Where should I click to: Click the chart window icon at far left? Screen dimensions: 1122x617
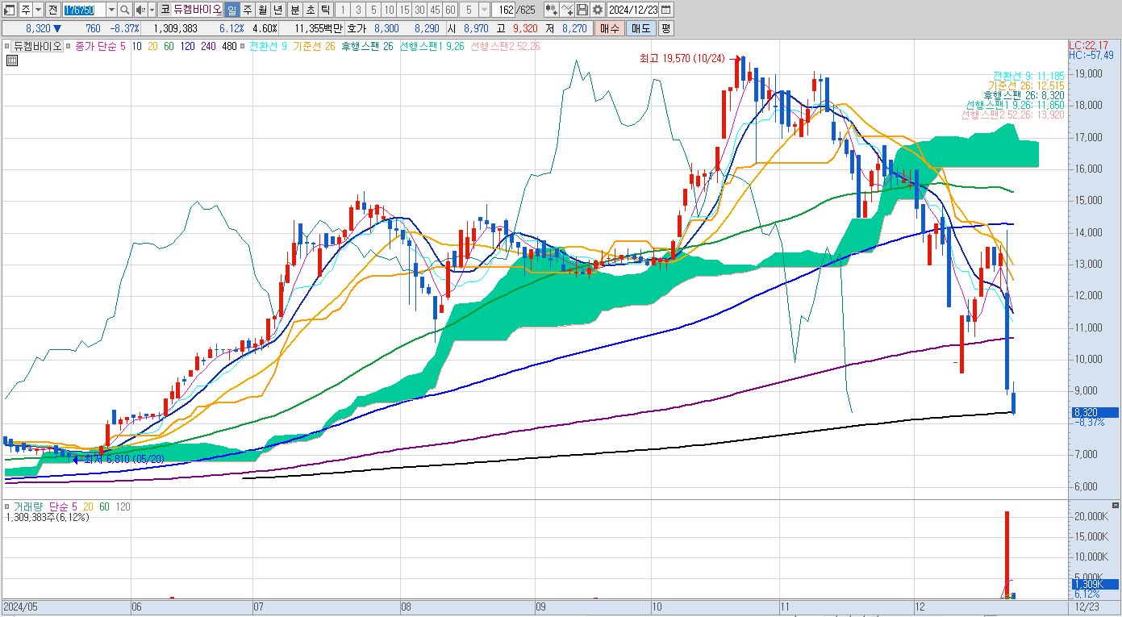[10, 10]
